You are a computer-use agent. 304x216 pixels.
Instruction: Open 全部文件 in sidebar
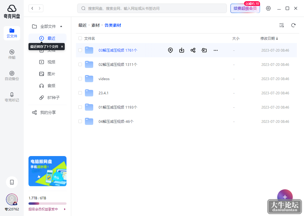coord(44,26)
